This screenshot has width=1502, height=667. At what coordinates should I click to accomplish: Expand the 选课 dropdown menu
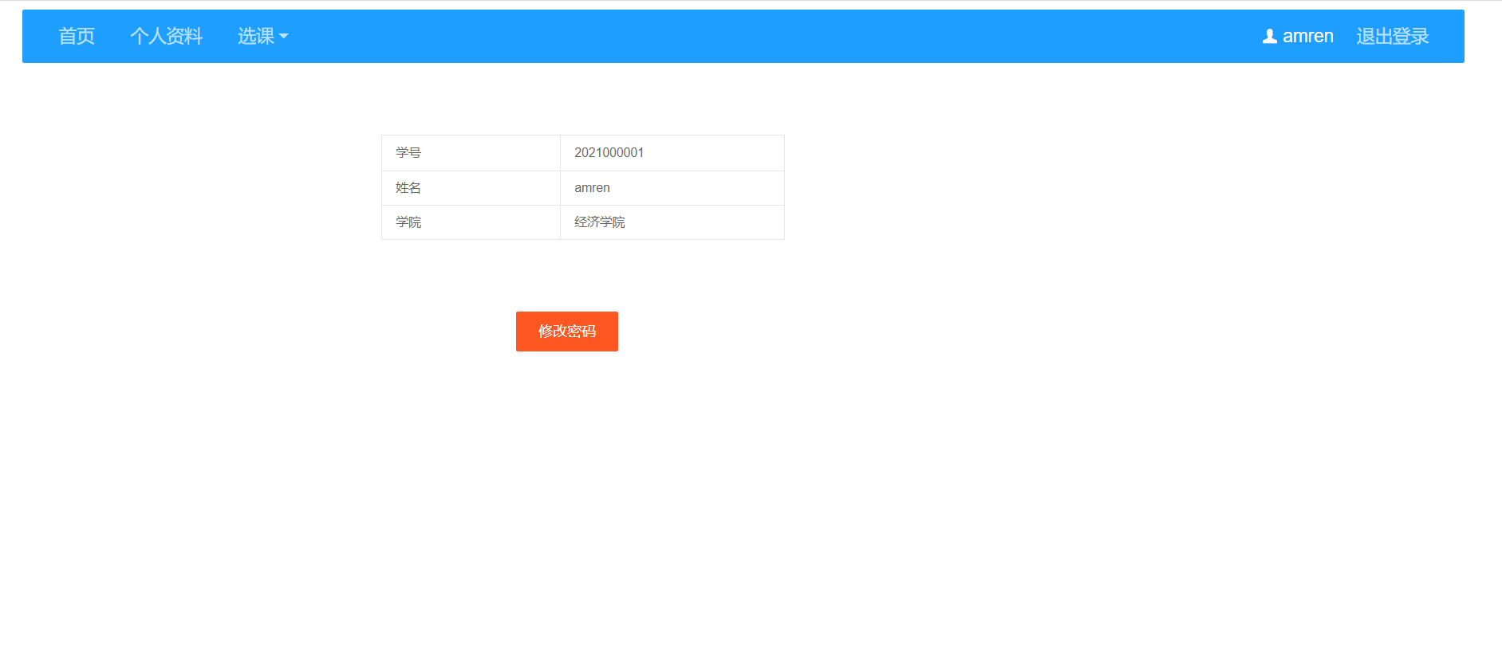pyautogui.click(x=262, y=36)
